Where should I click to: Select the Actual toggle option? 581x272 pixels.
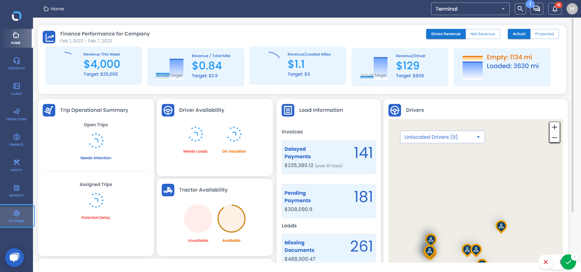click(x=519, y=34)
